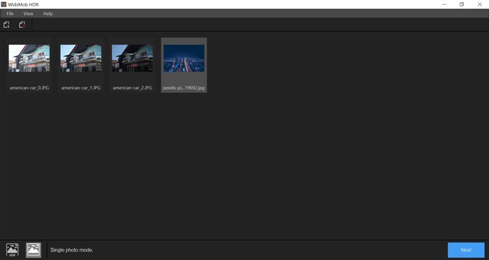Viewport: 489px width, 260px height.
Task: Select american-car_0.JPG thumbnail
Action: (x=29, y=59)
